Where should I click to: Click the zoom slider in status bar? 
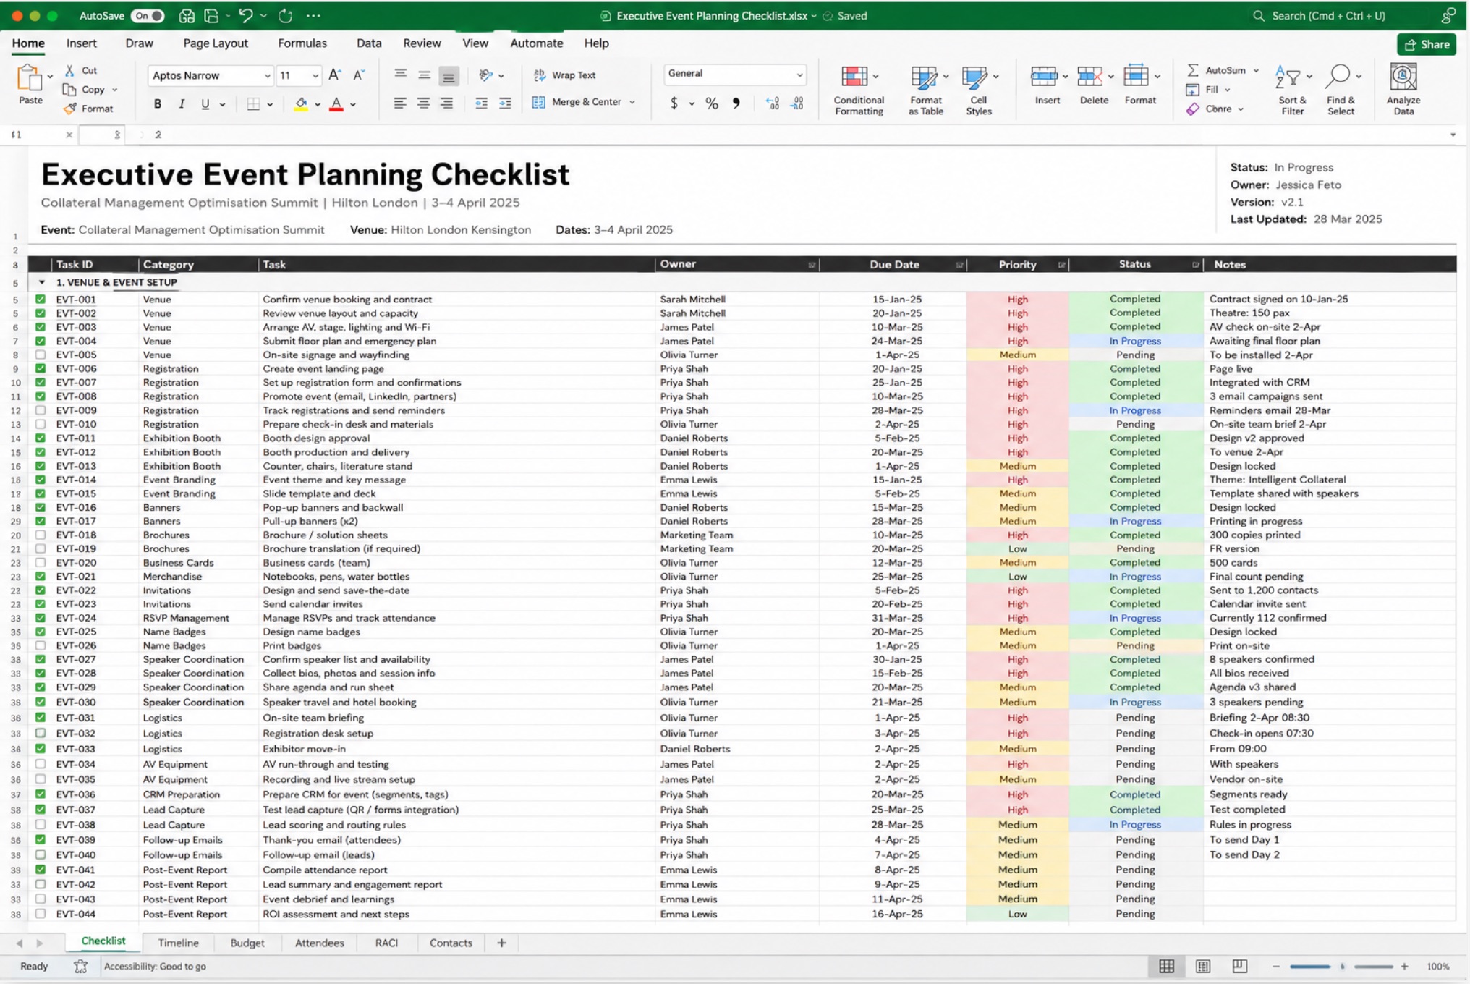[1341, 967]
